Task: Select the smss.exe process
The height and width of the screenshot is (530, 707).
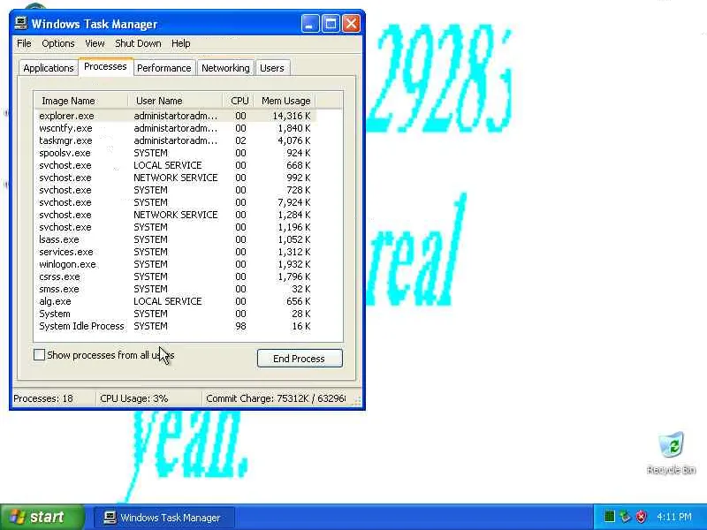Action: click(176, 289)
